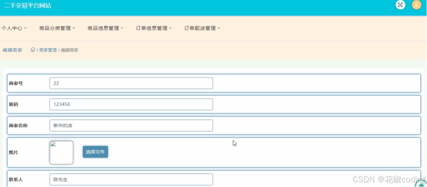Click the 编辑商家 page heading text
Viewport: 427px width, 187px height.
pos(13,50)
